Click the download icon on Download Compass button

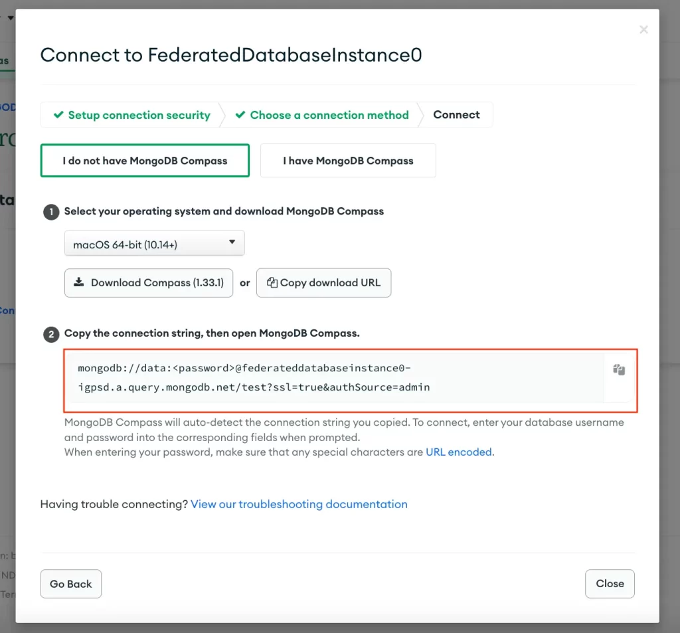point(79,282)
